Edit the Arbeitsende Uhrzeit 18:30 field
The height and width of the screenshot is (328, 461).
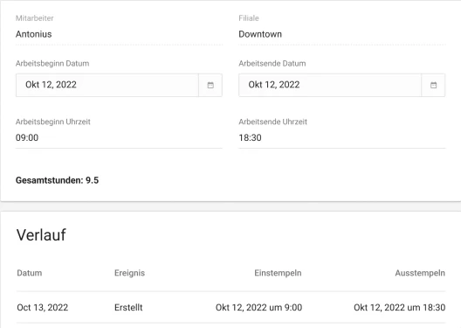342,138
